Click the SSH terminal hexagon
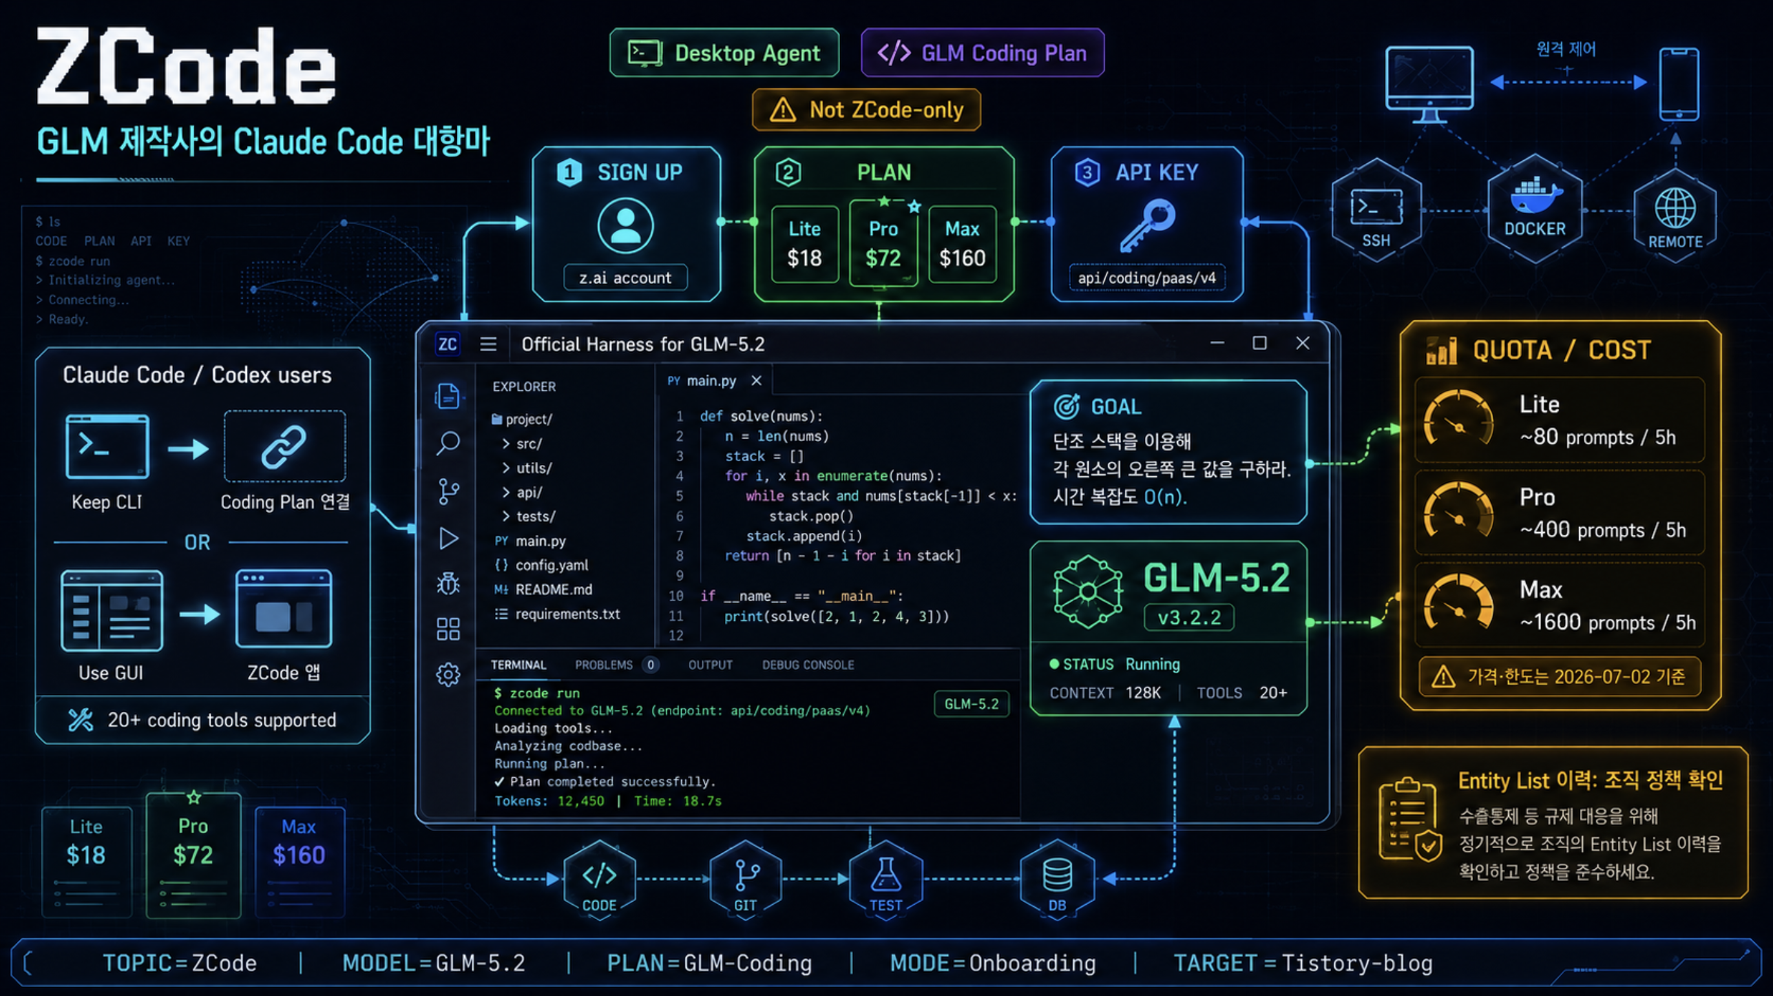Screen dimensions: 1773x996 [x=1376, y=211]
